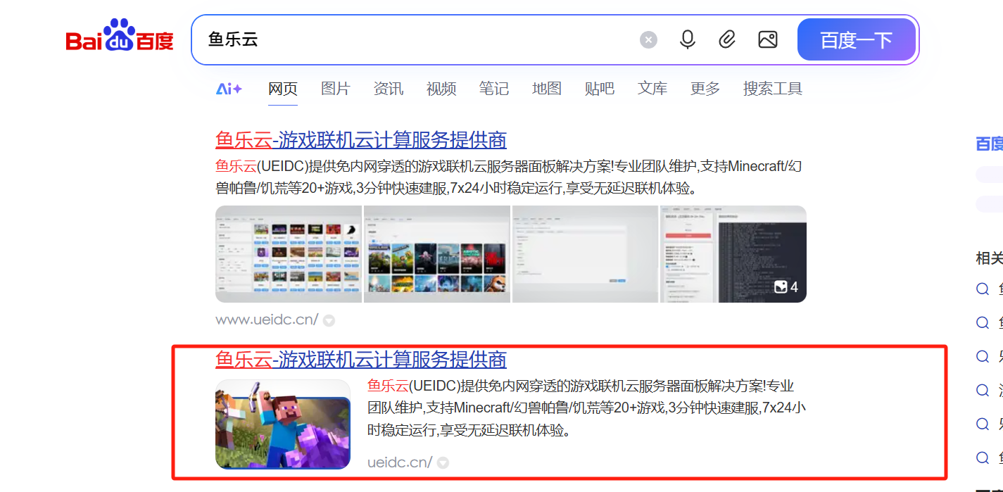Click second result description beside Minecraft image
1003x492 pixels.
coord(587,408)
